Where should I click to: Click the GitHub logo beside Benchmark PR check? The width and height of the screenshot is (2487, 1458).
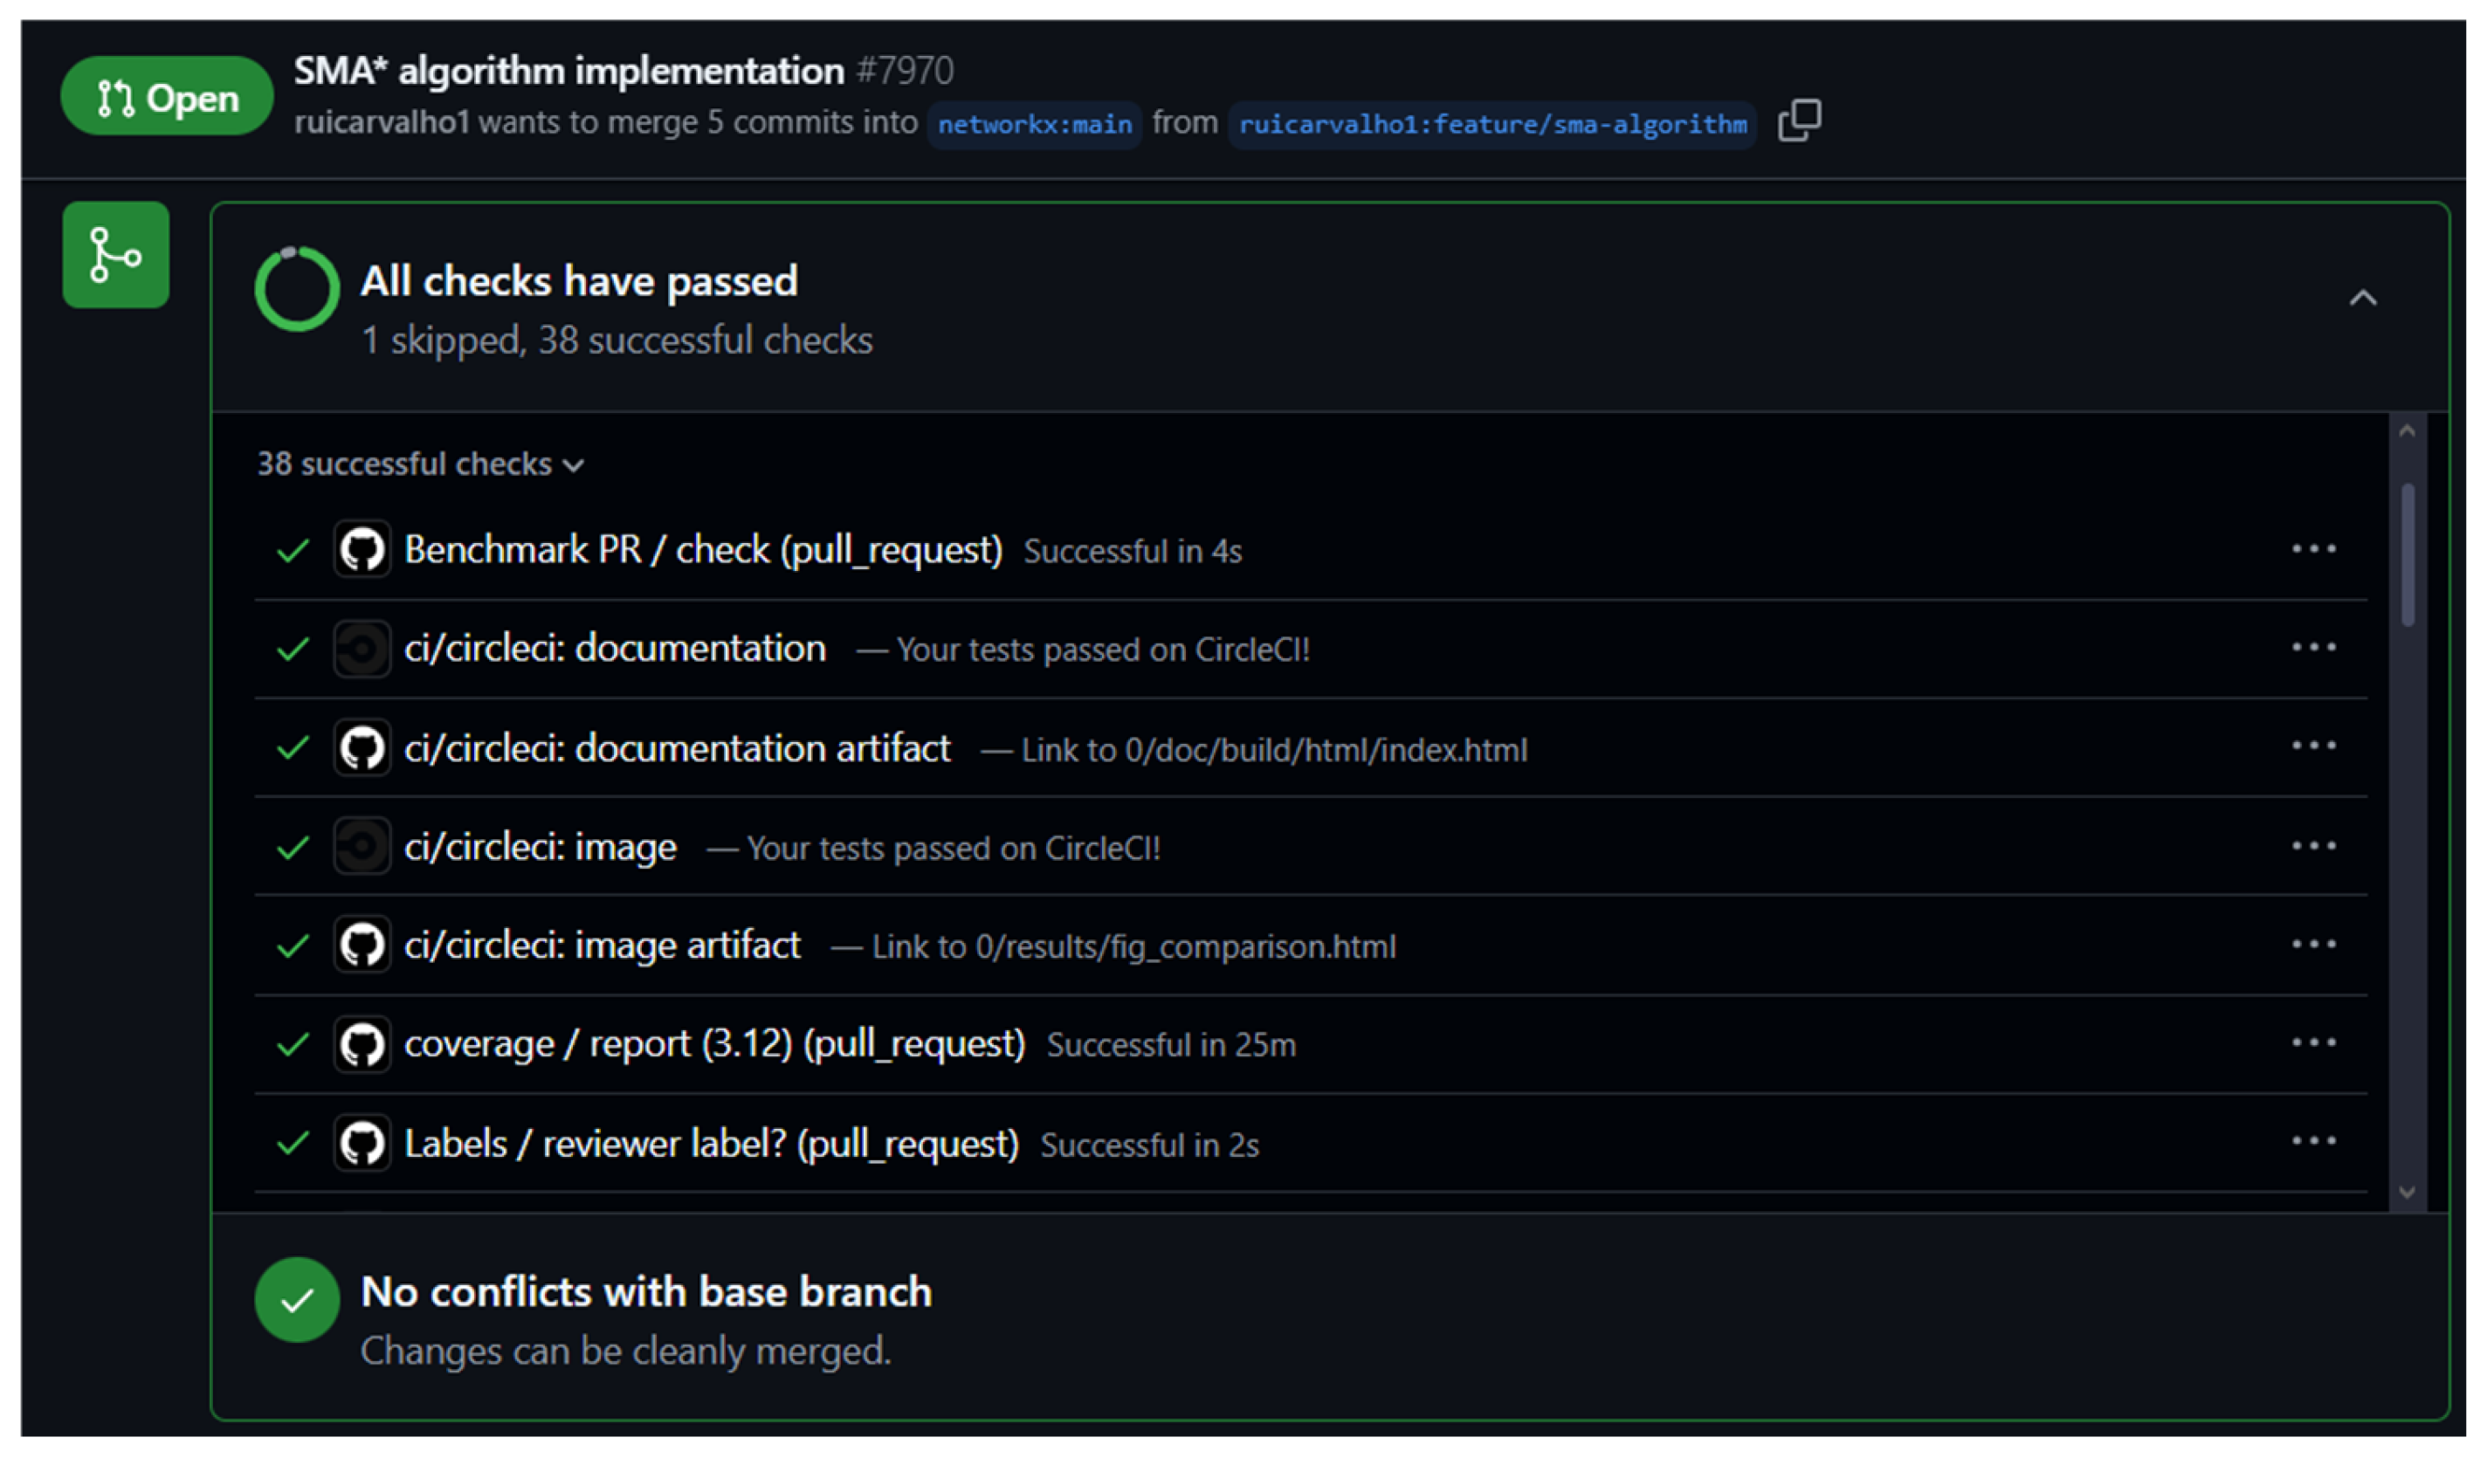tap(362, 549)
